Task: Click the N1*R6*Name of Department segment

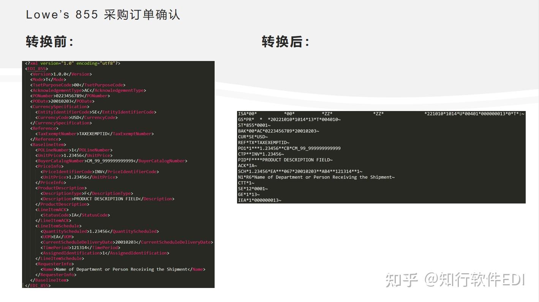Action: (316, 177)
